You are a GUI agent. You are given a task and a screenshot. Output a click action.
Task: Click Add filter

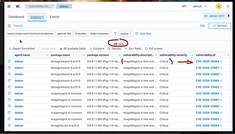[143, 34]
